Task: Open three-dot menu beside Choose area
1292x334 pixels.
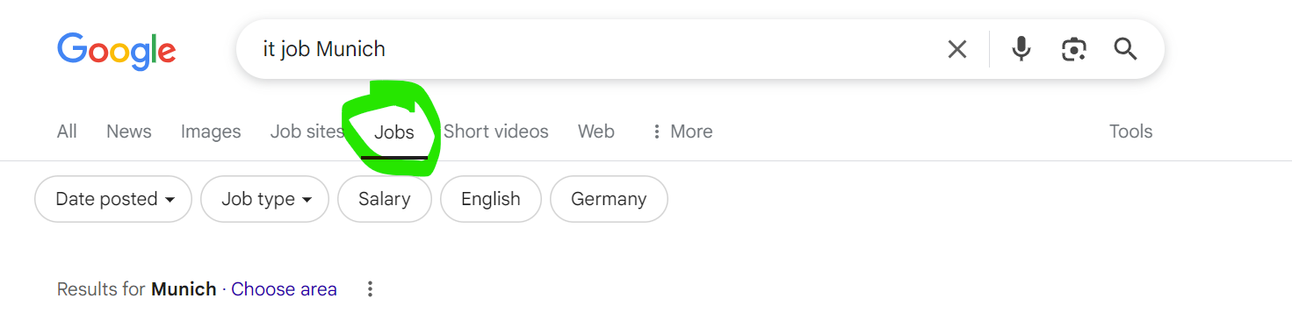Action: [x=370, y=289]
